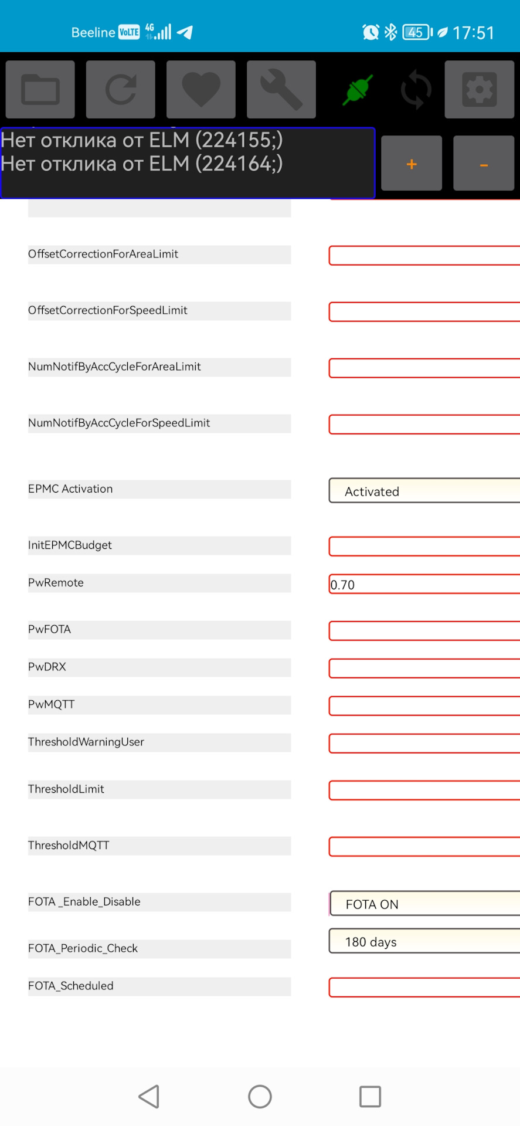Image resolution: width=520 pixels, height=1126 pixels.
Task: Tap the green plug connection icon
Action: (358, 90)
